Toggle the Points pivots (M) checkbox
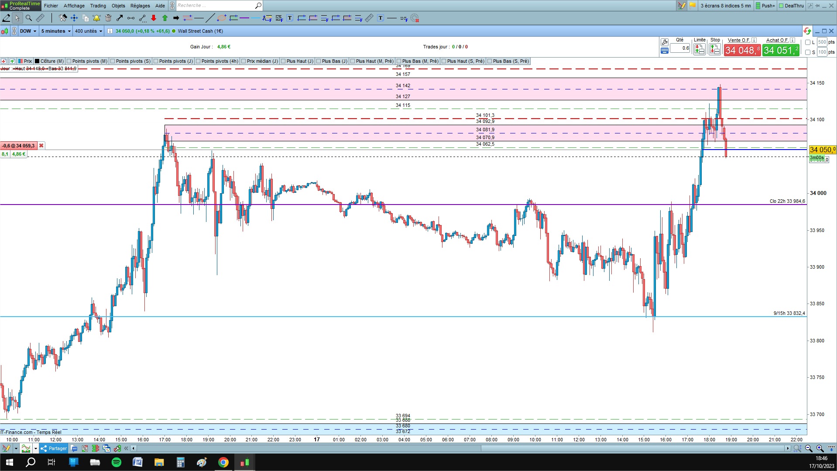This screenshot has width=837, height=471. click(69, 61)
